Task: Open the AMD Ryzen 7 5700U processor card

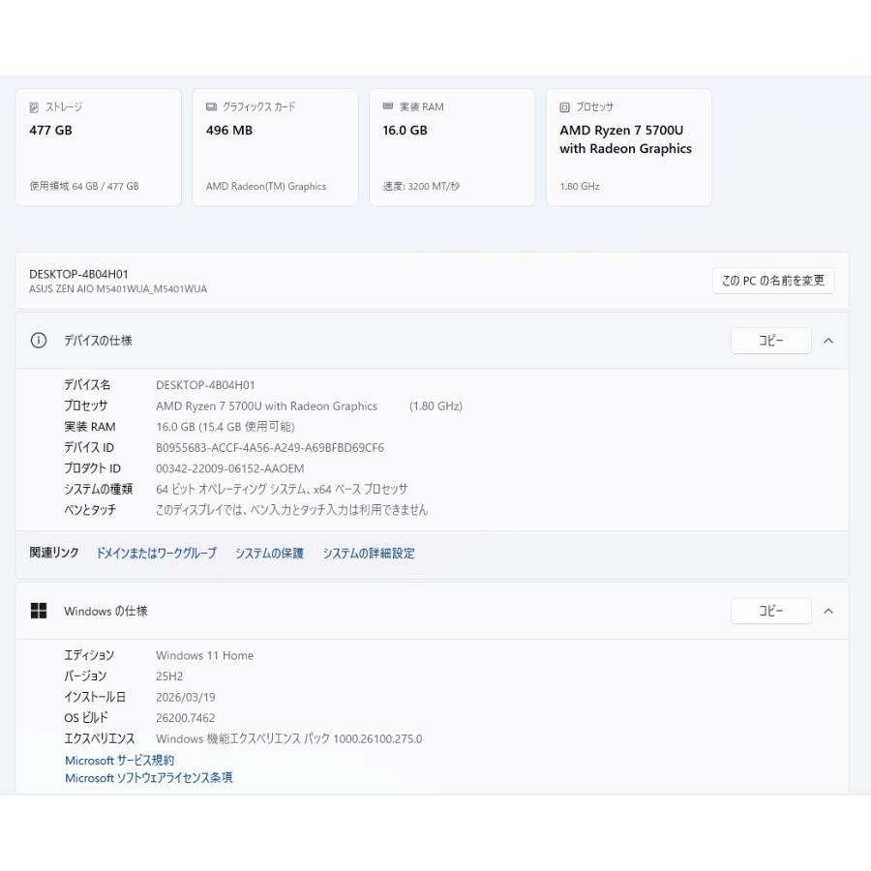Action: tap(629, 147)
